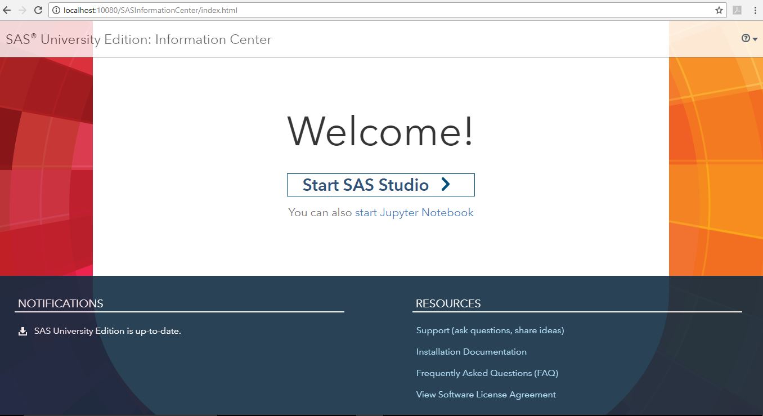The width and height of the screenshot is (763, 416).
Task: Open Support (ask questions, share ideas) link
Action: coord(490,330)
